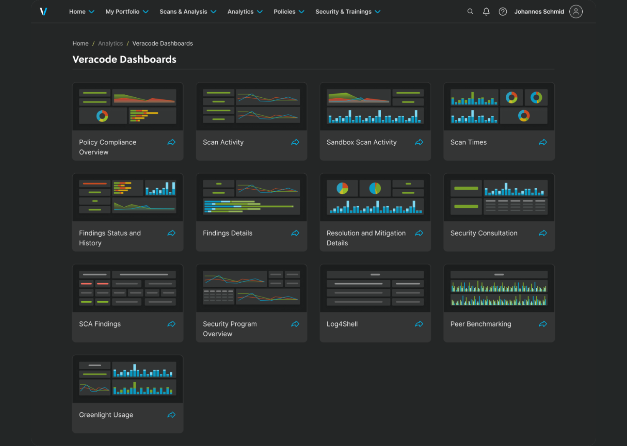Viewport: 627px width, 446px height.
Task: Open Sandbox Scan Activity thumbnail preview
Action: (x=375, y=106)
